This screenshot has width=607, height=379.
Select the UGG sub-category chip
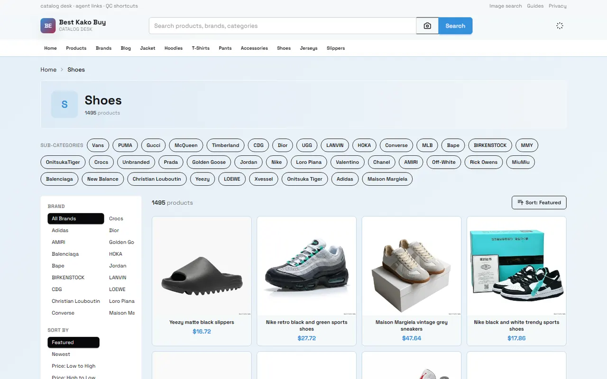[307, 145]
